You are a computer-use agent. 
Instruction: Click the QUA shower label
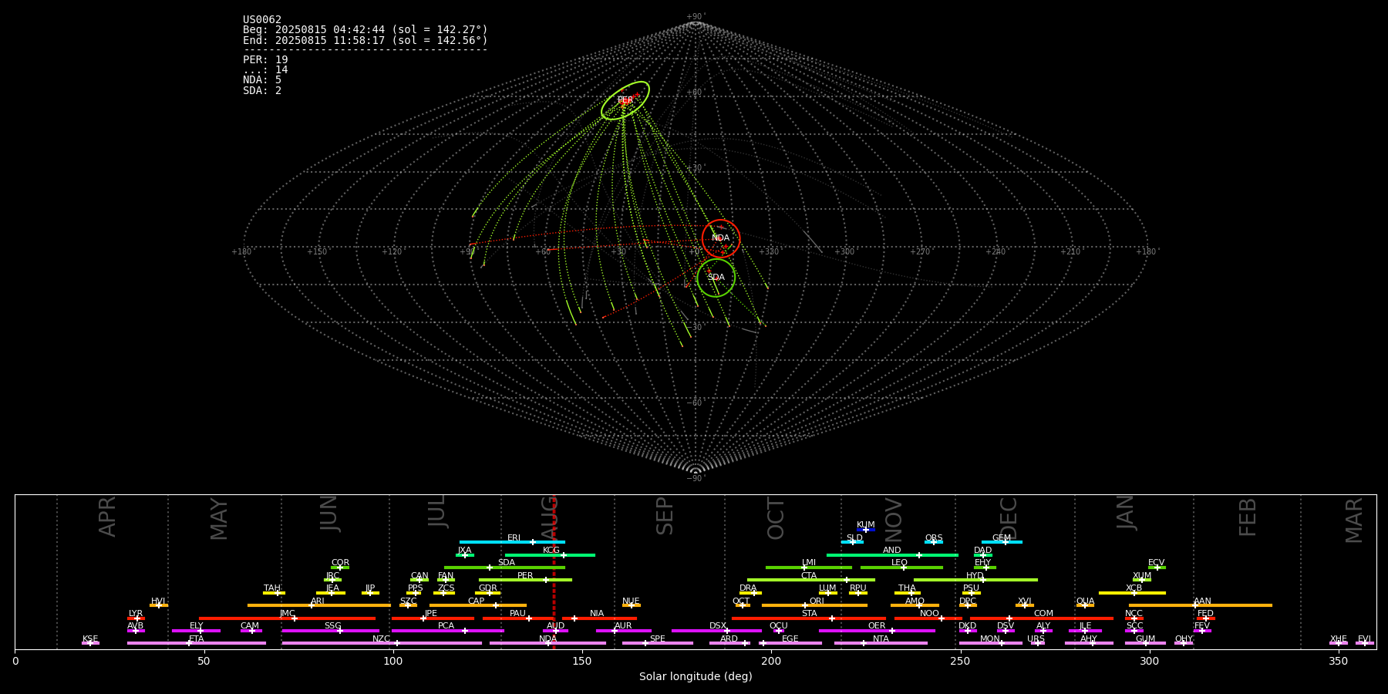point(1085,601)
